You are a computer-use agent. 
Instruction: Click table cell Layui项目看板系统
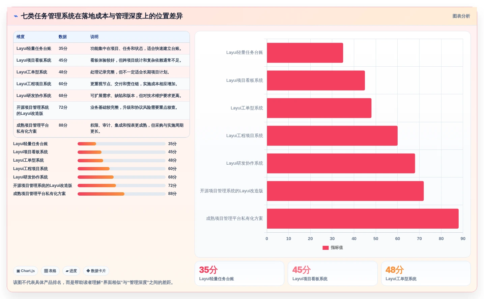click(34, 60)
